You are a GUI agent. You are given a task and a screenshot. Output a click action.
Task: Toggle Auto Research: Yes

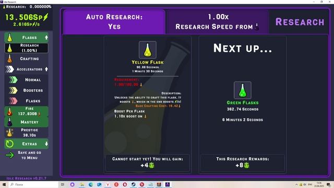114,22
